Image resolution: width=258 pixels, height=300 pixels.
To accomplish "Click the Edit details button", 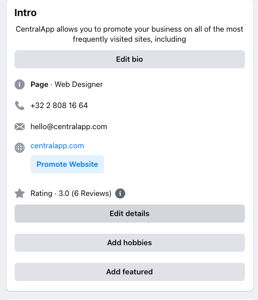I will click(x=130, y=214).
